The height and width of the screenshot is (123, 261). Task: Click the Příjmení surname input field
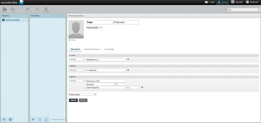tap(126, 22)
